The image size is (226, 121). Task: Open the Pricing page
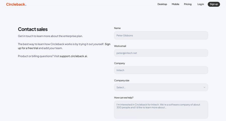pyautogui.click(x=188, y=4)
